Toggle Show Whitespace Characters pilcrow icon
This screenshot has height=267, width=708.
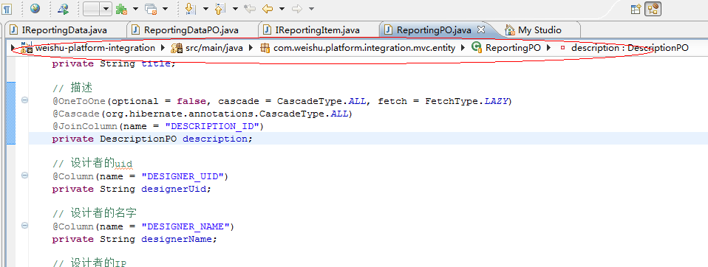[x=7, y=9]
